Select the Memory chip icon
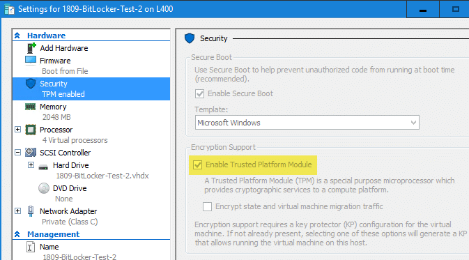 click(30, 107)
